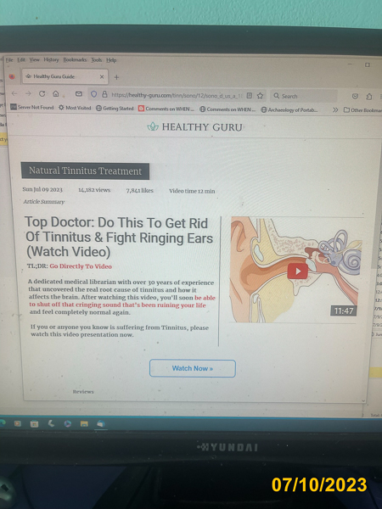The width and height of the screenshot is (382, 509).
Task: Open the extensions puzzle icon
Action: tap(369, 97)
